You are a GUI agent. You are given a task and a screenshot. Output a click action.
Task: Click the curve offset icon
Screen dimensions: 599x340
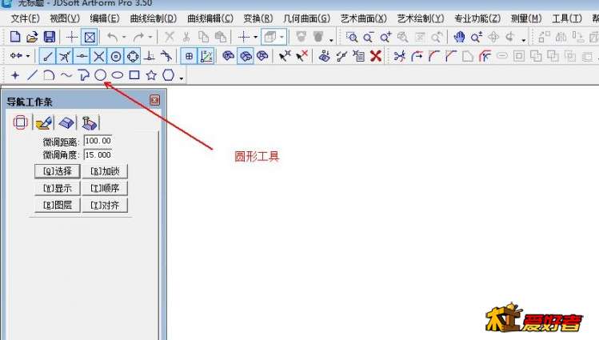pyautogui.click(x=485, y=57)
